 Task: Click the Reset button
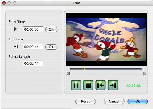[86, 101]
